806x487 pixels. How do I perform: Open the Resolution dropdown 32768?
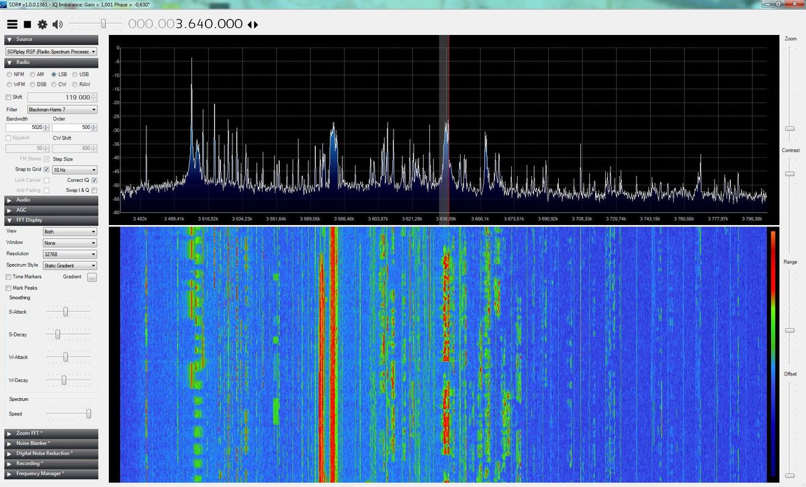tap(70, 254)
